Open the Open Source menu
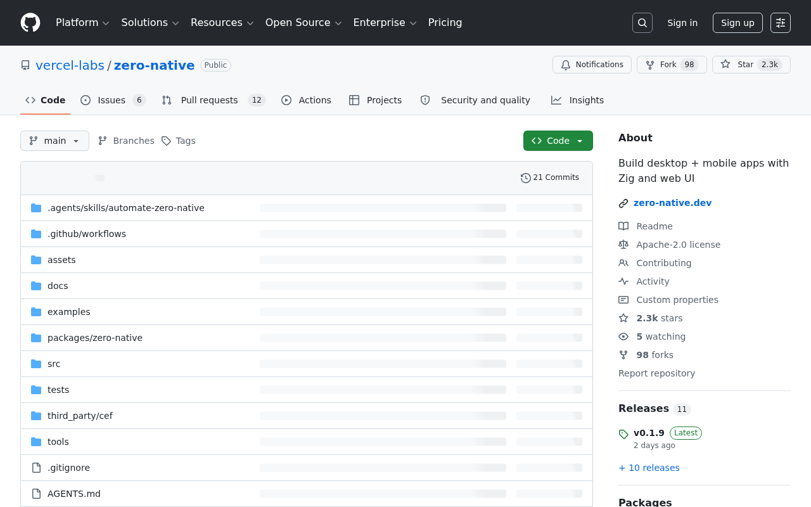Viewport: 811px width, 507px height. pos(303,23)
